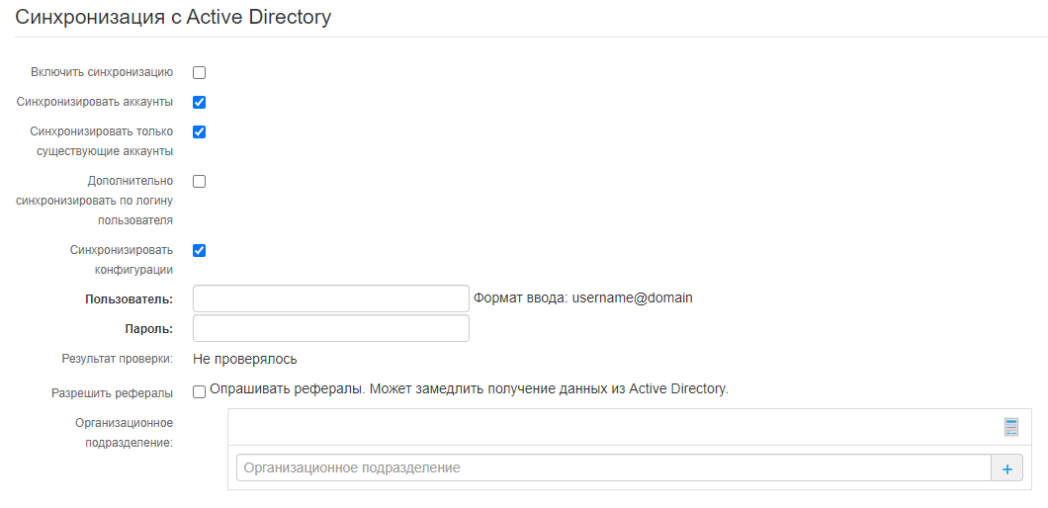Screen dimensions: 1048x508
Task: Click the 'Пользователь:' bold label
Action: click(130, 299)
